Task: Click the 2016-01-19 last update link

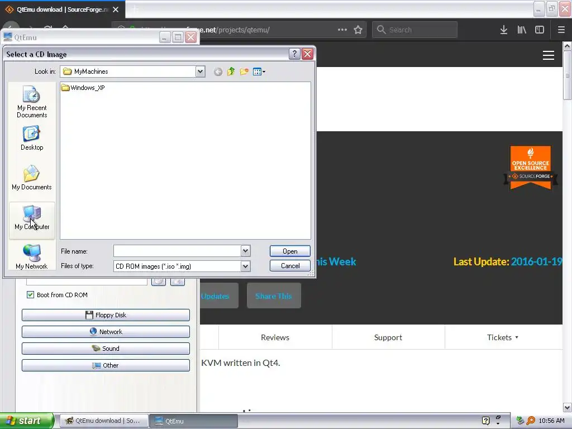Action: (x=536, y=261)
